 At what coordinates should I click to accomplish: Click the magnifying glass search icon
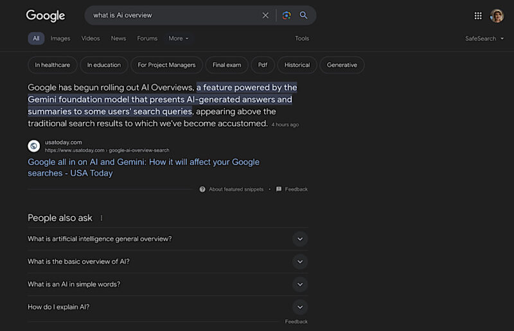303,15
